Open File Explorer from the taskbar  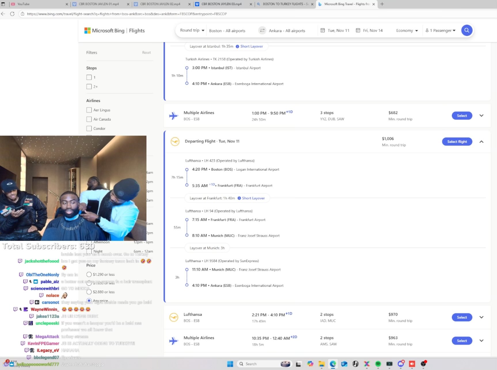(x=321, y=364)
